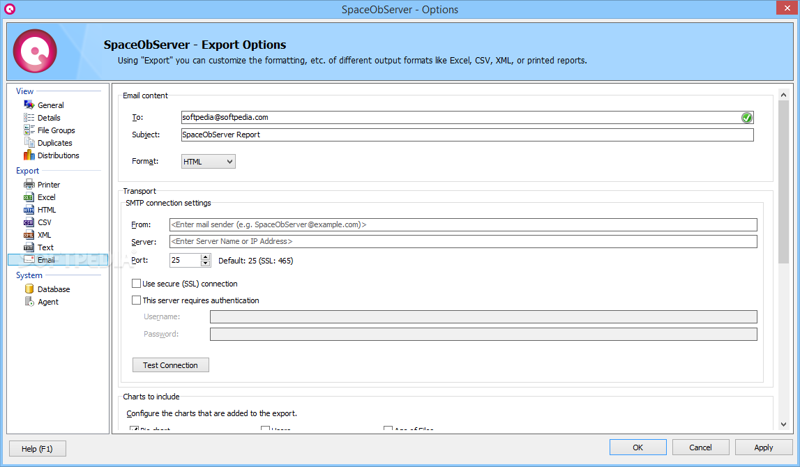Click the To email address field
This screenshot has height=467, width=800.
pos(467,117)
